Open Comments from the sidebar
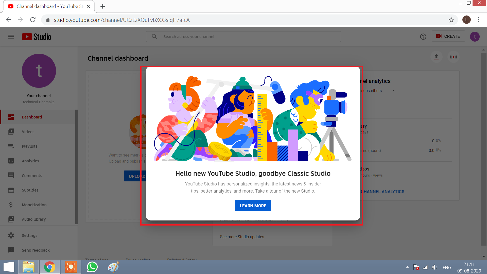The width and height of the screenshot is (487, 274). point(32,176)
